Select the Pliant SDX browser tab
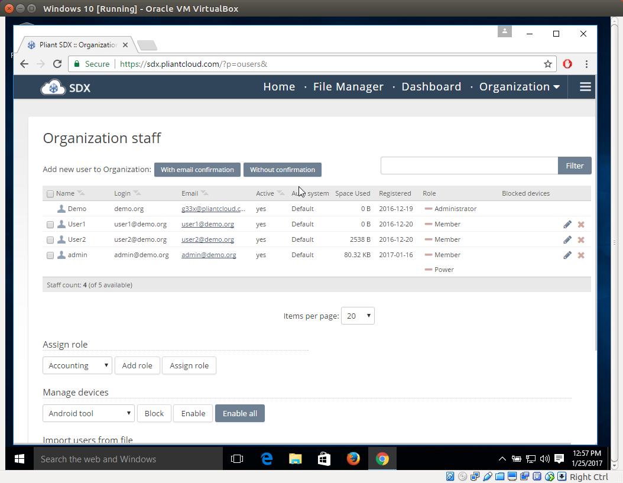Viewport: 623px width, 483px height. (x=78, y=45)
